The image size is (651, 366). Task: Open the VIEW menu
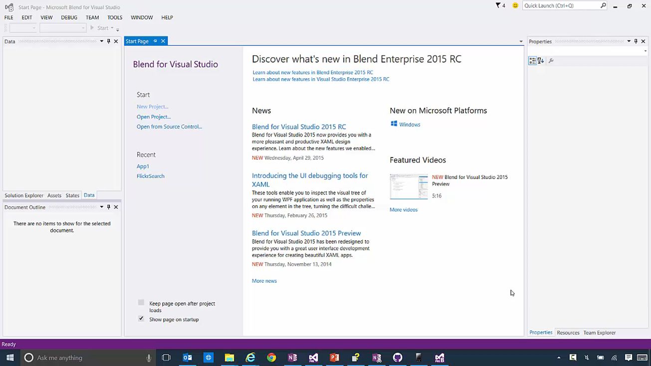[x=46, y=17]
